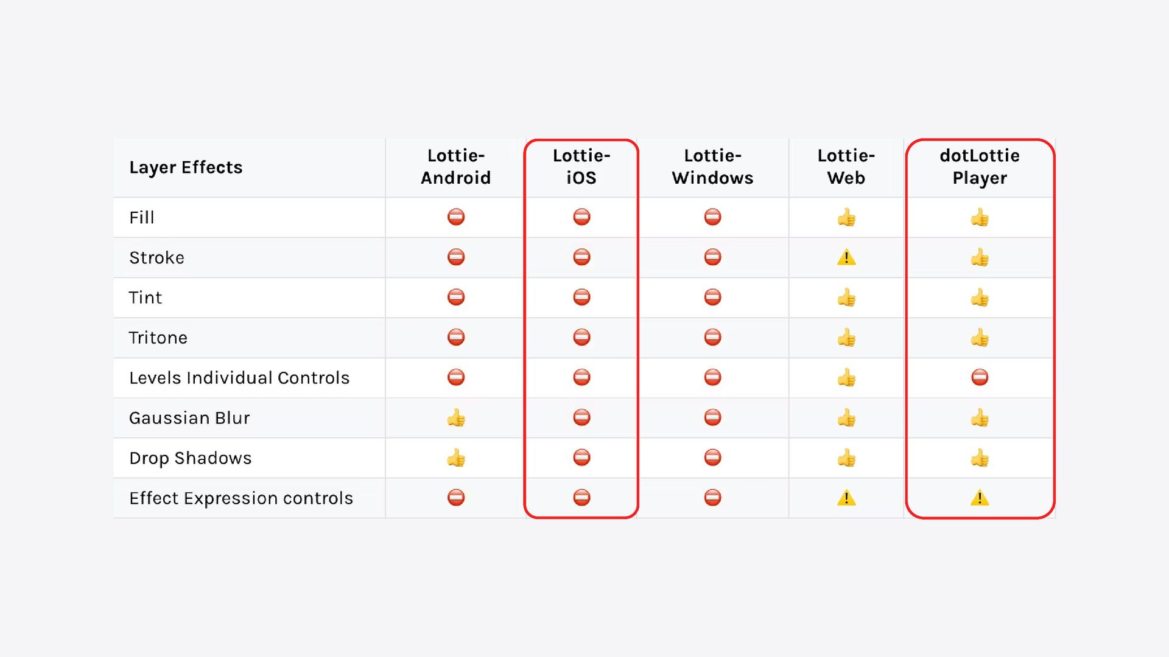
Task: Click the no-entry icon for Tint under Lottie-Windows
Action: pyautogui.click(x=712, y=297)
